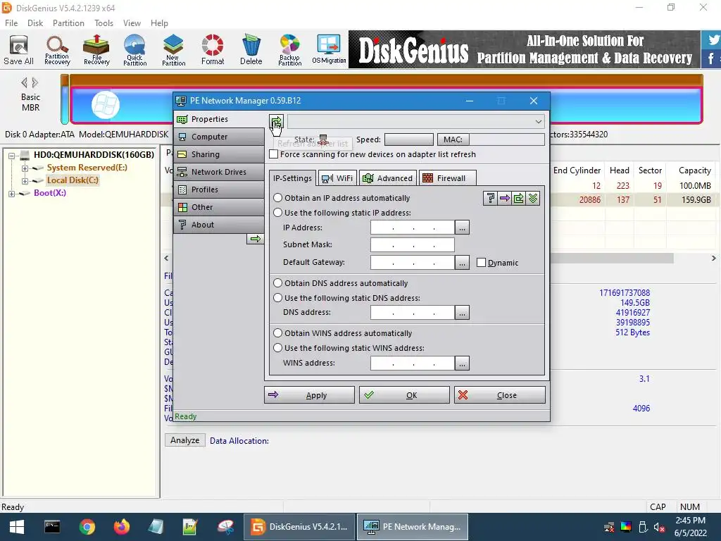Select Obtain an IP address automatically
Screen dimensions: 721x541
(x=277, y=198)
